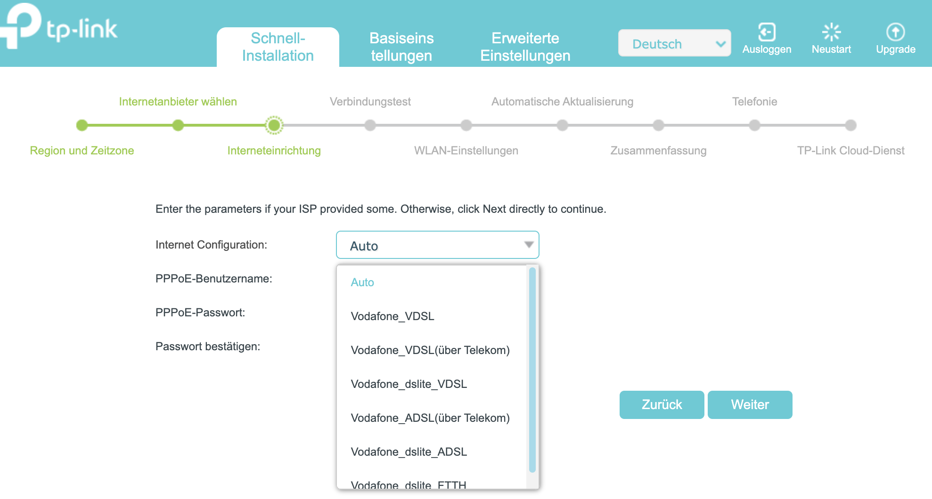Click the Zurück button
932x499 pixels.
point(662,405)
